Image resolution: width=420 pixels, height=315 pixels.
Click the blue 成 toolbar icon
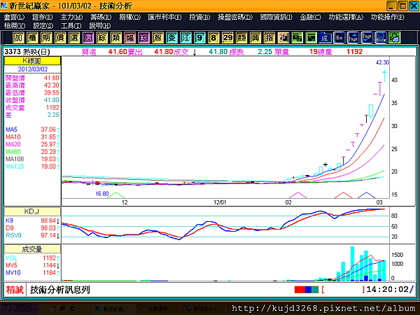(x=325, y=38)
